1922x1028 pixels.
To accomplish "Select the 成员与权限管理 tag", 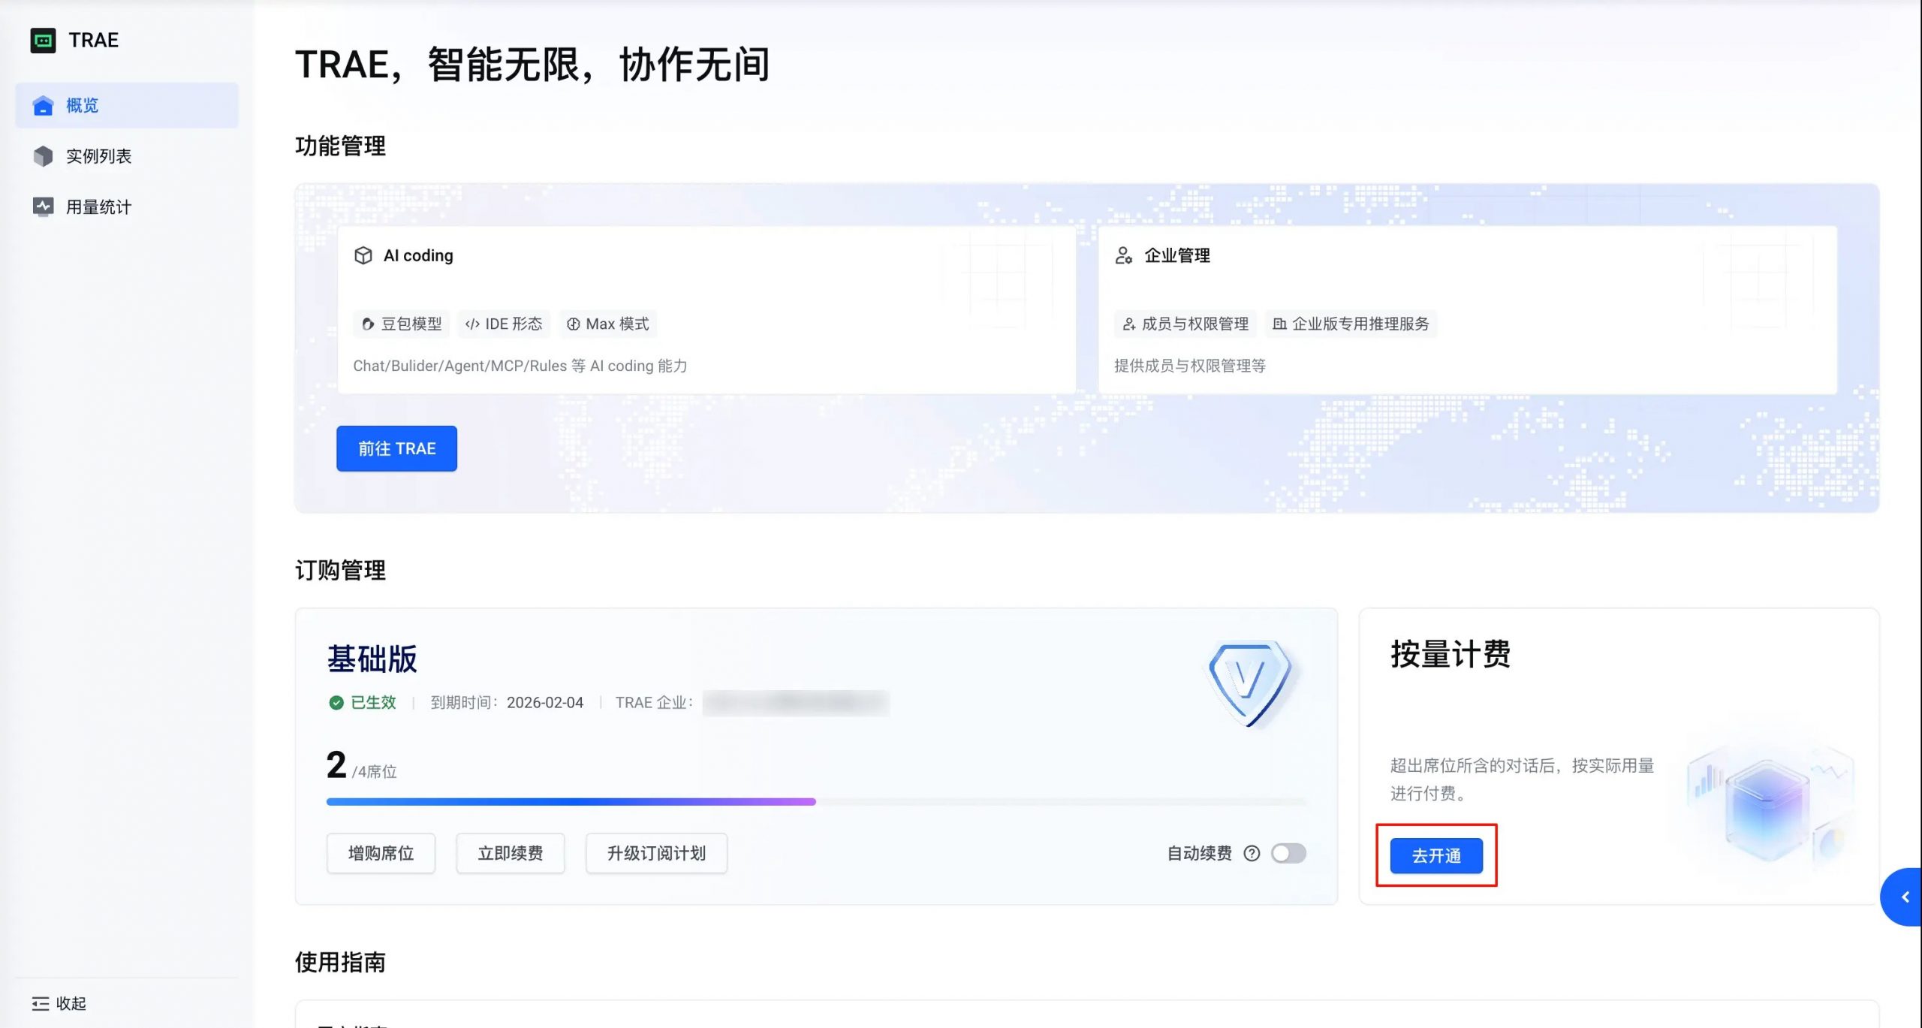I will (x=1185, y=324).
